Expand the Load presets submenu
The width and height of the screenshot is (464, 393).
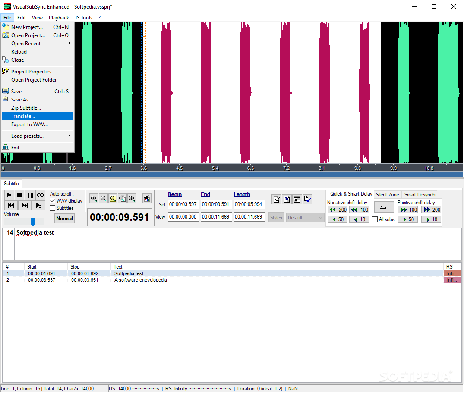point(26,136)
